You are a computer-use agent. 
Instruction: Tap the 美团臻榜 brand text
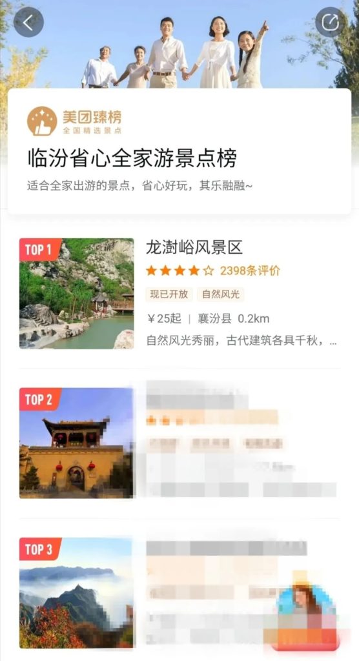pyautogui.click(x=92, y=116)
